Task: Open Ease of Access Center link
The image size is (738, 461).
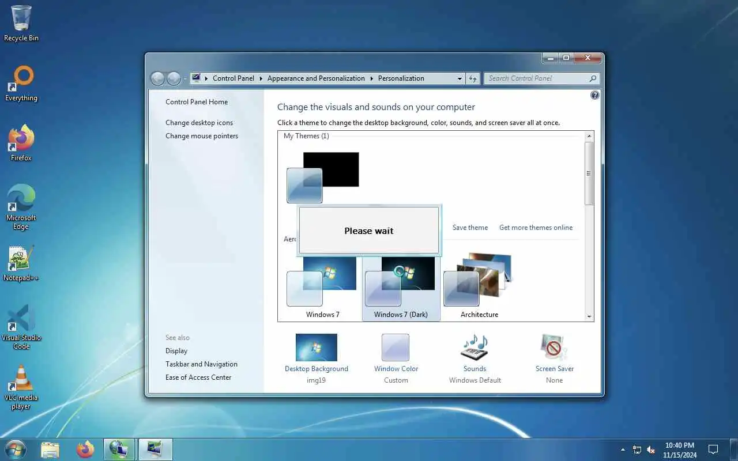Action: point(198,377)
